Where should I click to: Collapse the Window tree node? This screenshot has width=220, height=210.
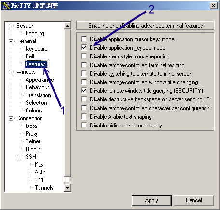11,72
